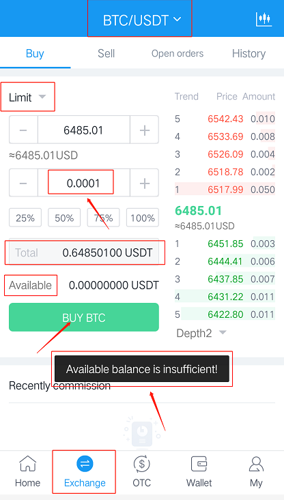Open the candlestick chart icon

[264, 20]
